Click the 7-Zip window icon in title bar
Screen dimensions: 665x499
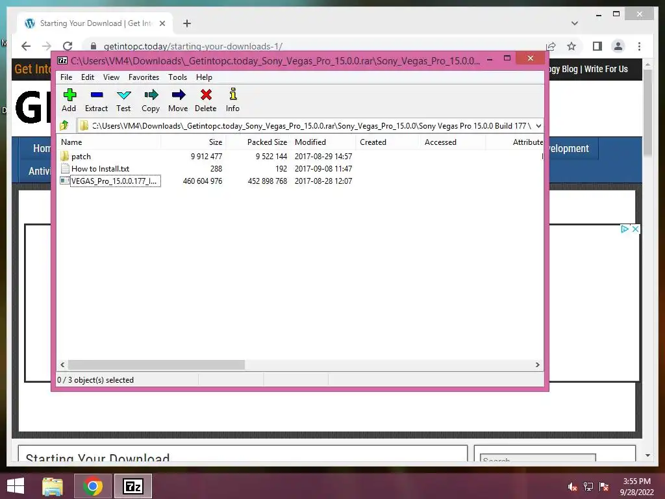pos(62,60)
